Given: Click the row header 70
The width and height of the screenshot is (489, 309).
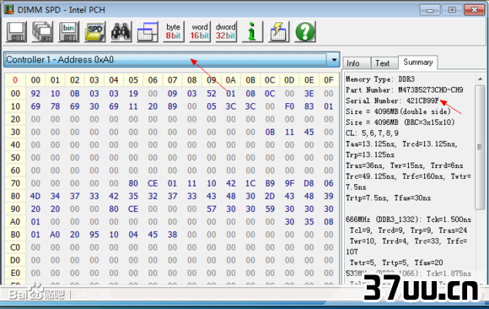Looking at the screenshot, I should [15, 183].
